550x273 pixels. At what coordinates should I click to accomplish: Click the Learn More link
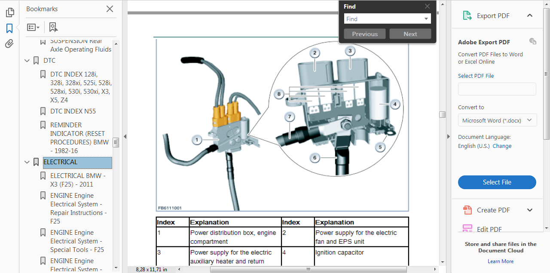click(500, 261)
